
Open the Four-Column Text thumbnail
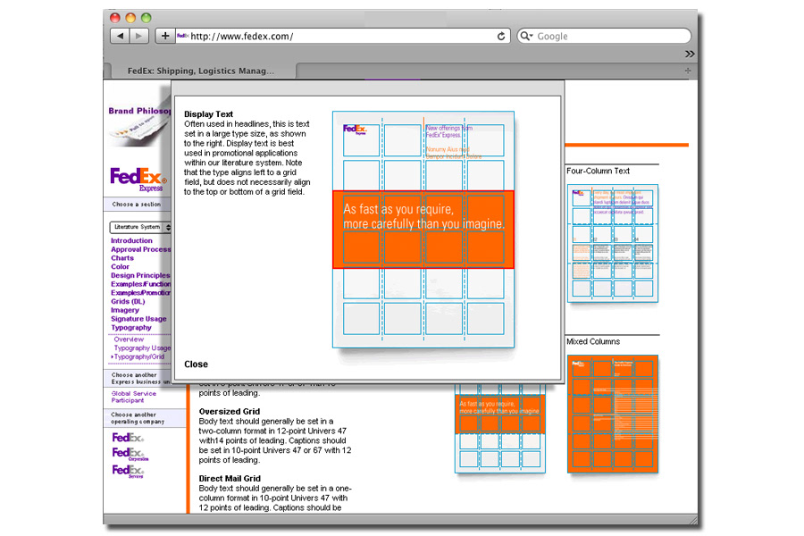click(613, 243)
